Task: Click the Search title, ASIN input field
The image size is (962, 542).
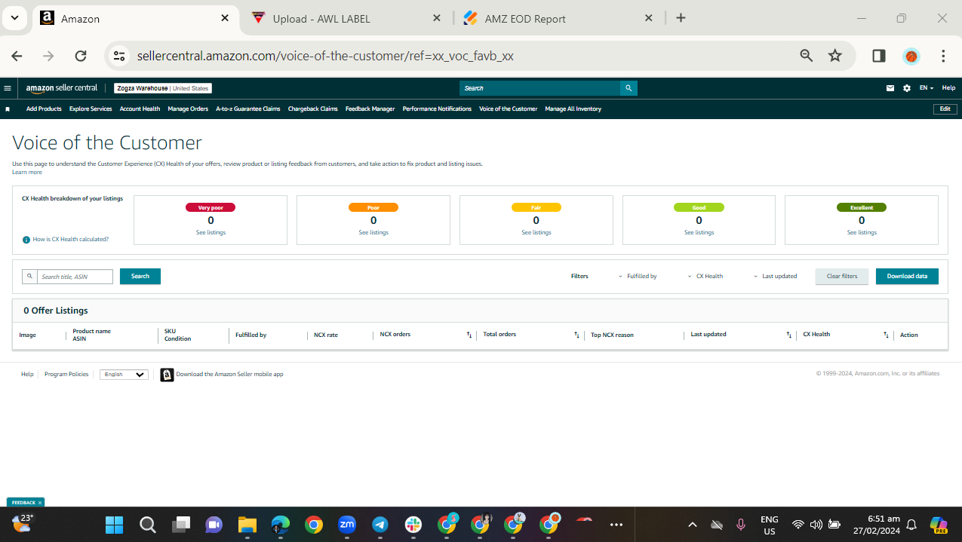Action: click(x=75, y=277)
